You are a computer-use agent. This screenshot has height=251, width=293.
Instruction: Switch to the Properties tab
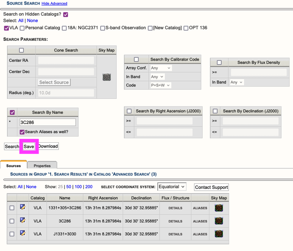click(42, 166)
